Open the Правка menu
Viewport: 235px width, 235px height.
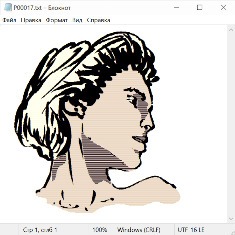point(31,20)
